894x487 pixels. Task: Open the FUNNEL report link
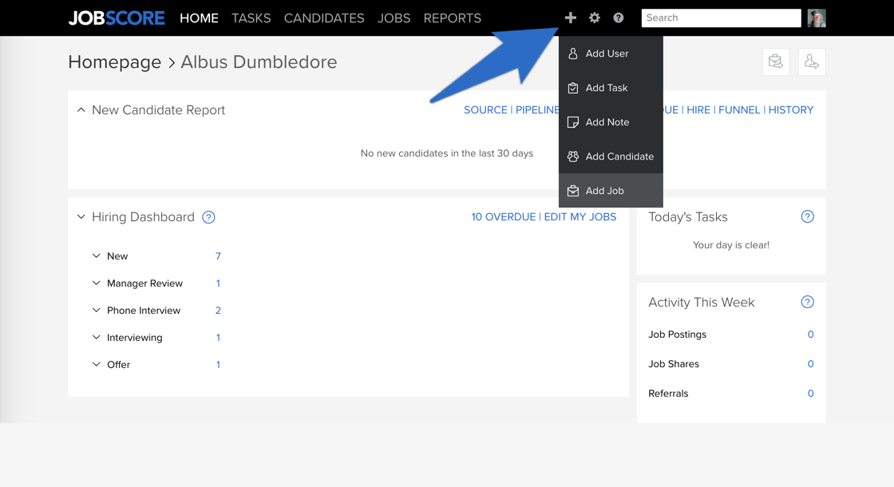click(739, 110)
